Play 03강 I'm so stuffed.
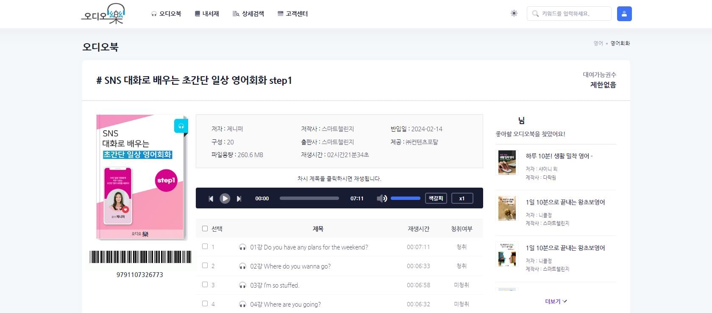The width and height of the screenshot is (712, 313). pyautogui.click(x=275, y=285)
